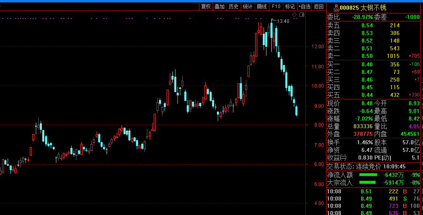Click 卖一 ask price 8.50
Viewport: 423px width, 215px height.
(367, 56)
